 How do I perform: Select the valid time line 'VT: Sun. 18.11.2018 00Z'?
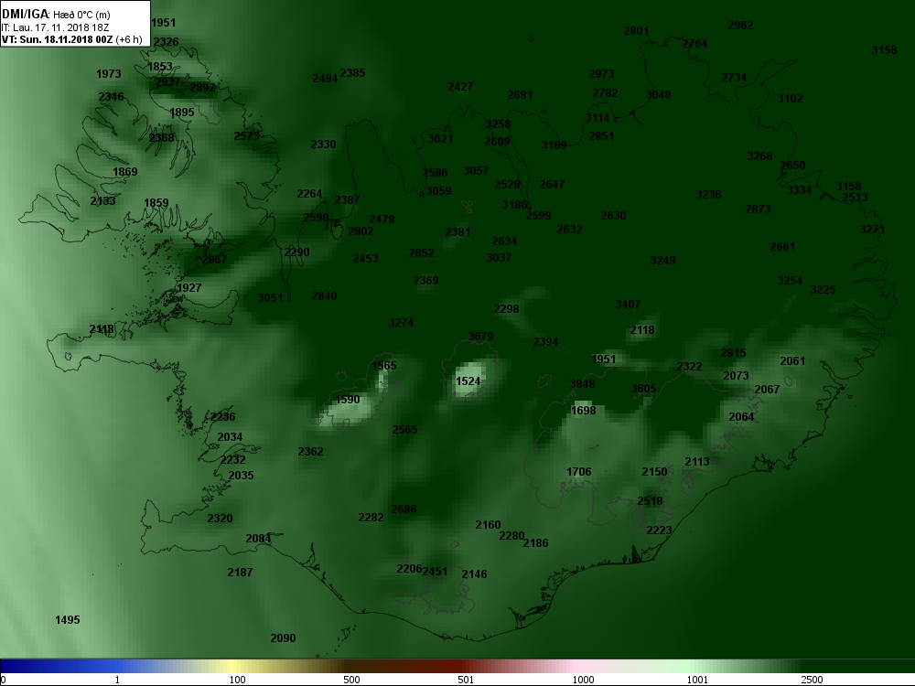click(x=57, y=39)
